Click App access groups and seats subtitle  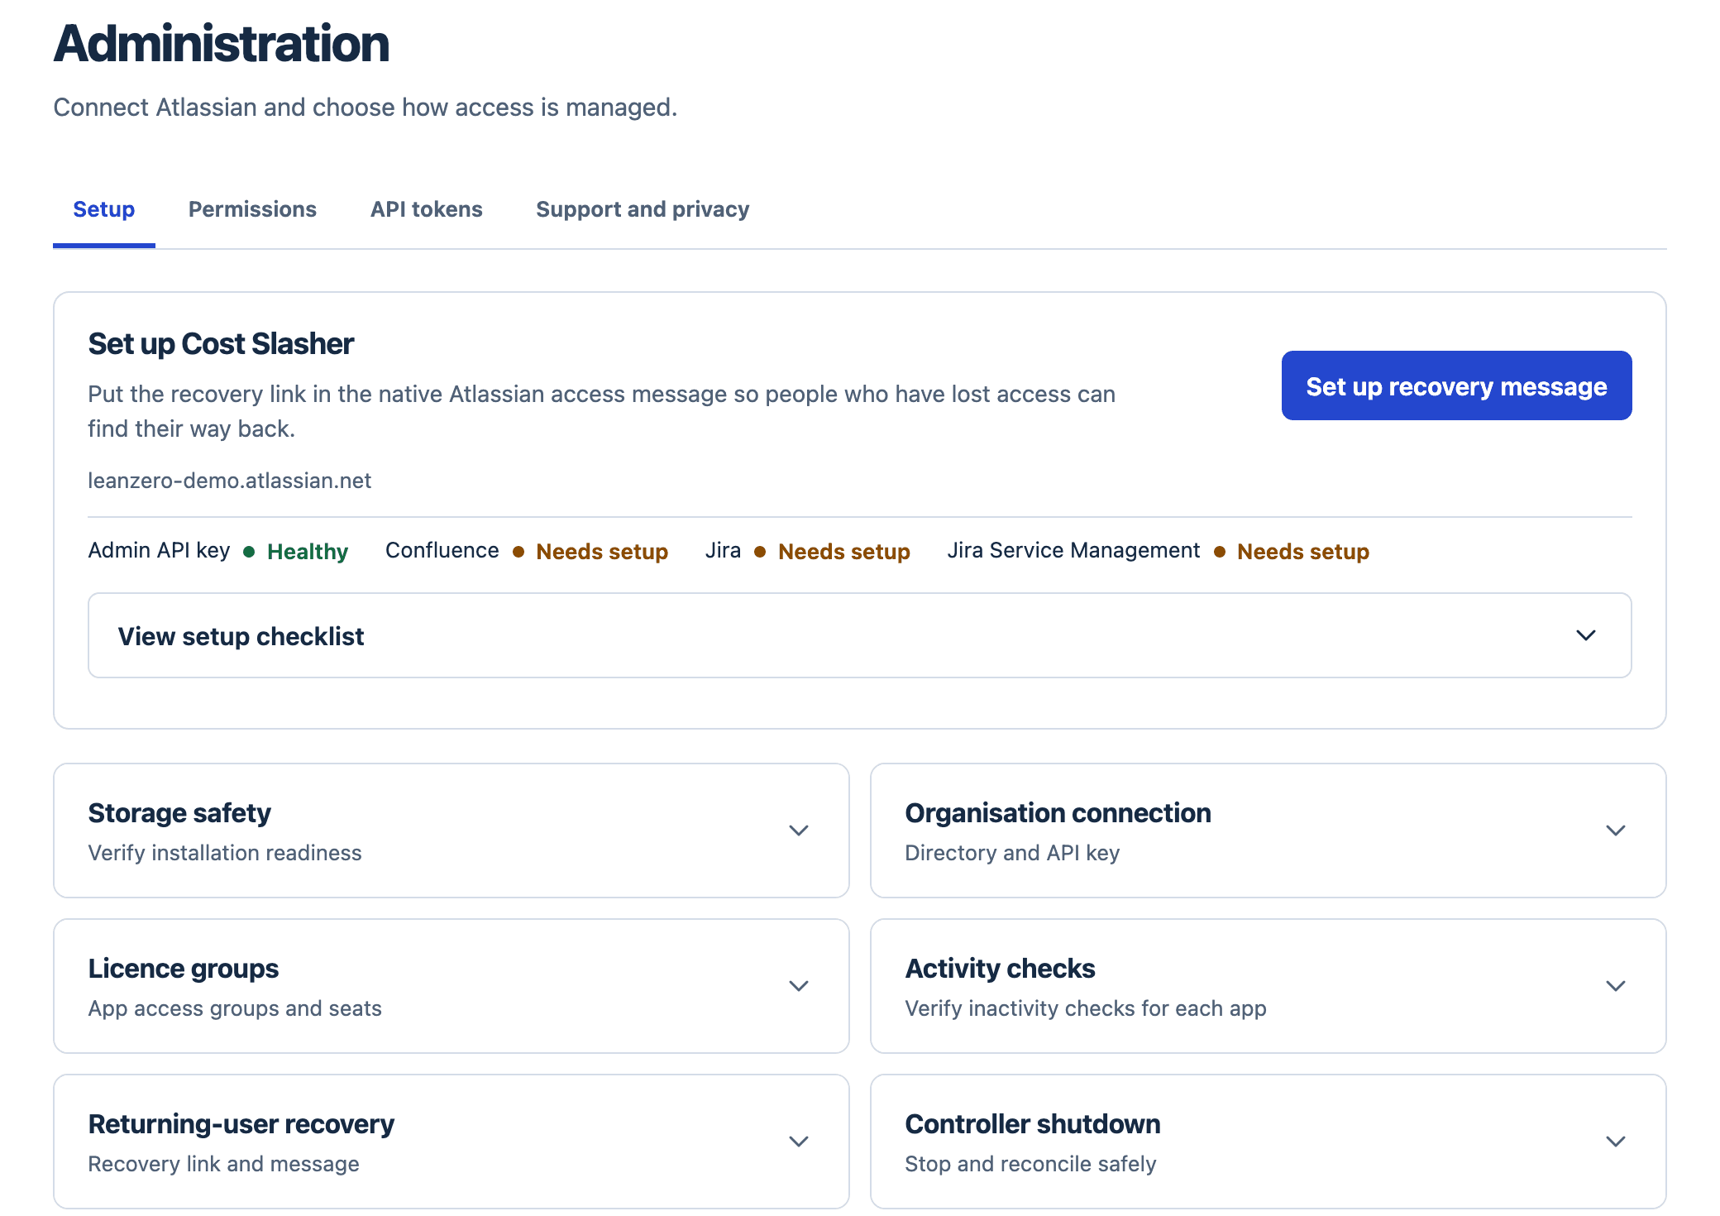coord(235,1008)
